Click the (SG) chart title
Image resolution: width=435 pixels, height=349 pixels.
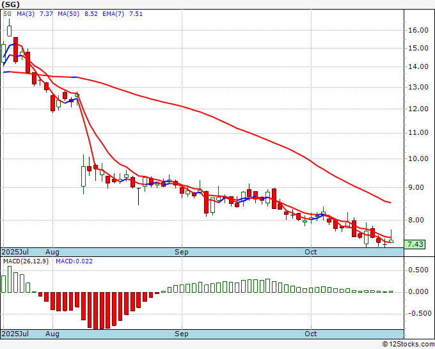(10, 4)
